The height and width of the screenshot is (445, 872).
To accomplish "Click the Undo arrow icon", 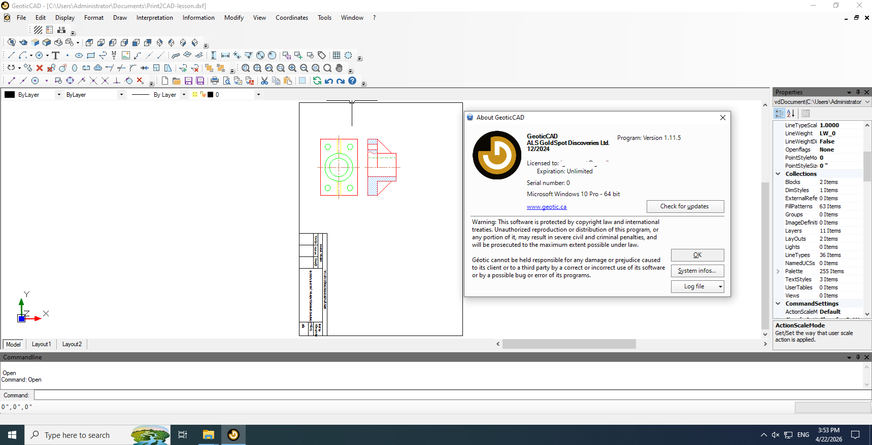I will tap(329, 81).
